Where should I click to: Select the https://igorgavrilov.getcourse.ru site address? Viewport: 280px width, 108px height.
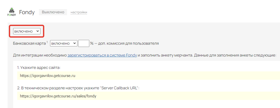(x=48, y=75)
